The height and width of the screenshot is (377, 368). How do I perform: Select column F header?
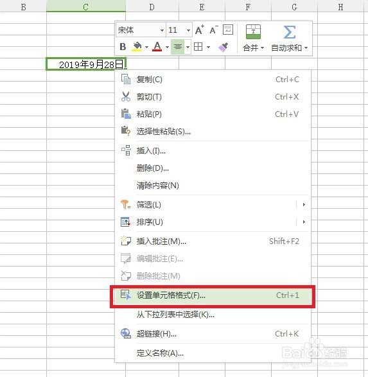248,6
